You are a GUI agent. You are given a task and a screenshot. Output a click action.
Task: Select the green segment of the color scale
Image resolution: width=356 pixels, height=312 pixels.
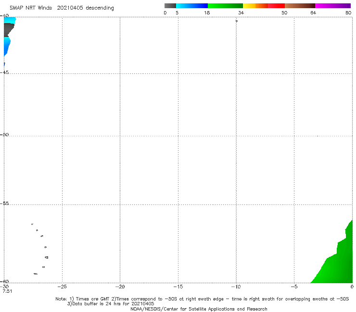[225, 6]
